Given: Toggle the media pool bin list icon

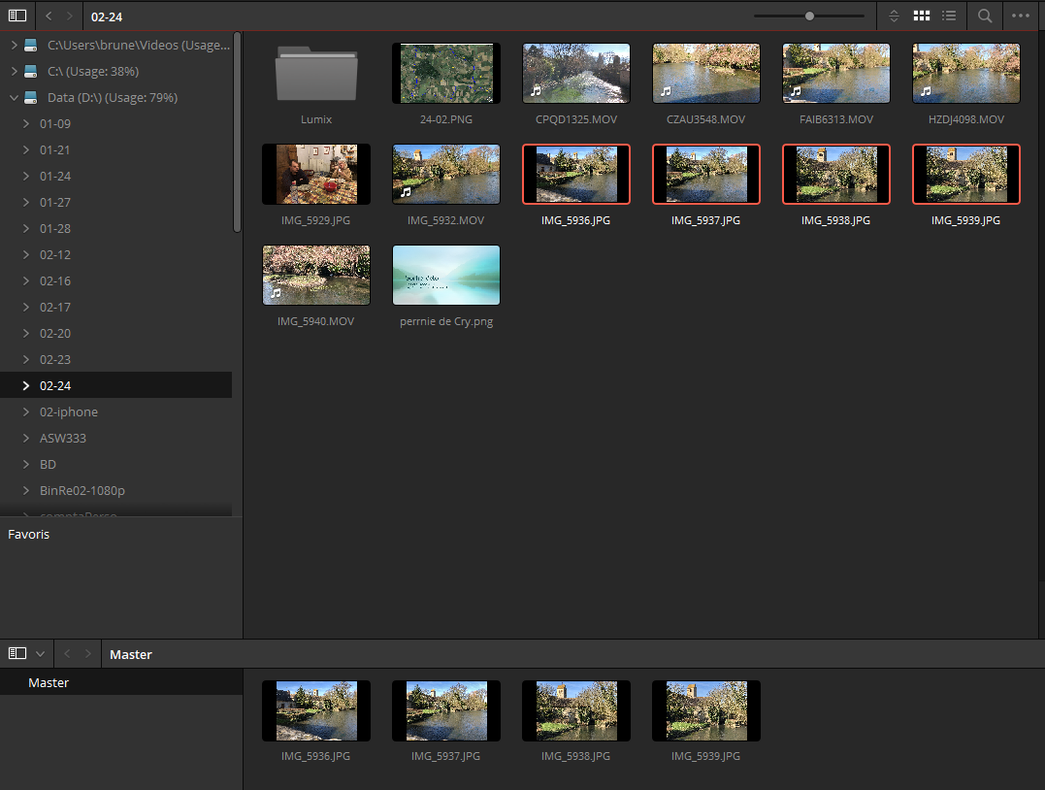Looking at the screenshot, I should coord(16,654).
